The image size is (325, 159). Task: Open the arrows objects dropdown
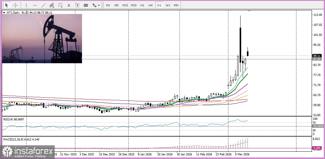click(x=96, y=5)
